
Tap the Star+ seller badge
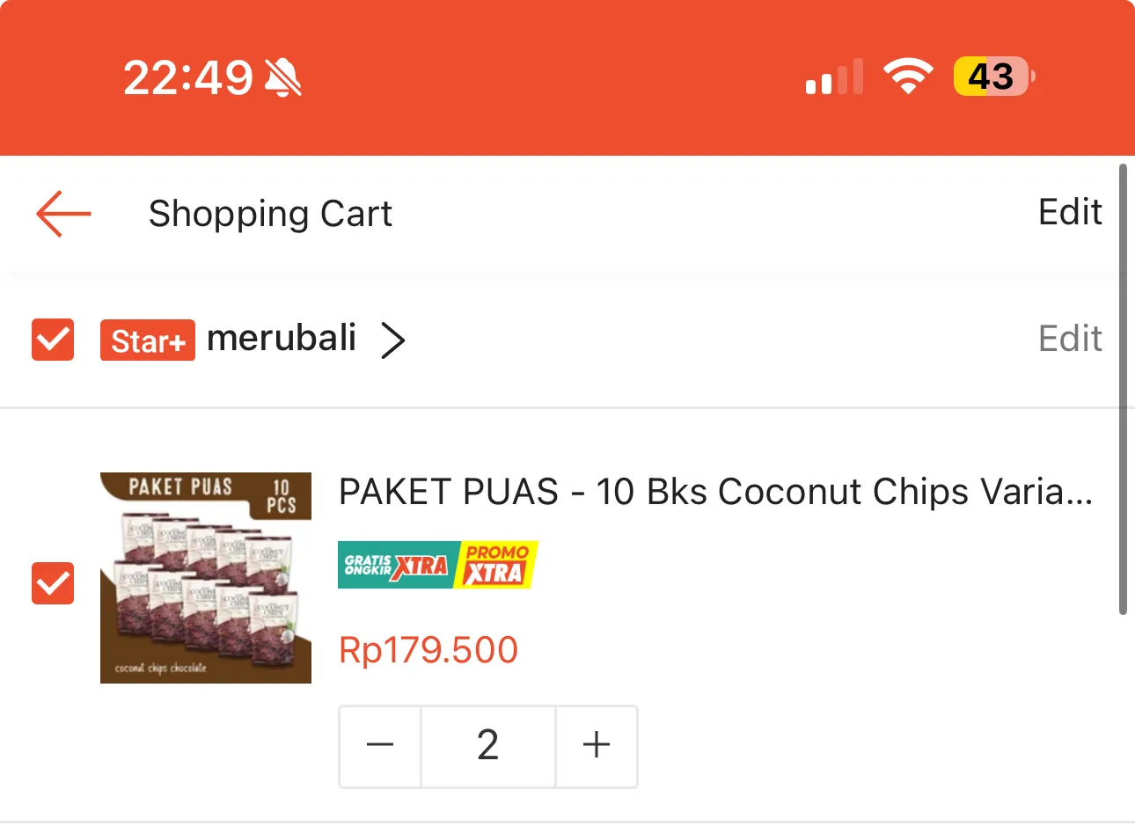coord(147,340)
